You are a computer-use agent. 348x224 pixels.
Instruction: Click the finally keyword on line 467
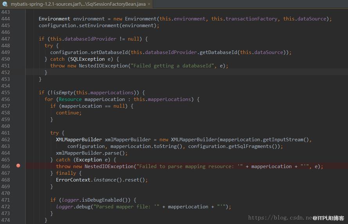coord(66,173)
